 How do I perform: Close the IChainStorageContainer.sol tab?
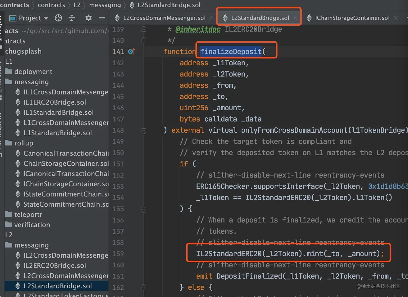[x=396, y=18]
